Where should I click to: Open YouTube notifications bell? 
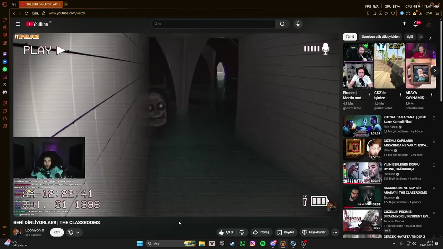tap(416, 24)
